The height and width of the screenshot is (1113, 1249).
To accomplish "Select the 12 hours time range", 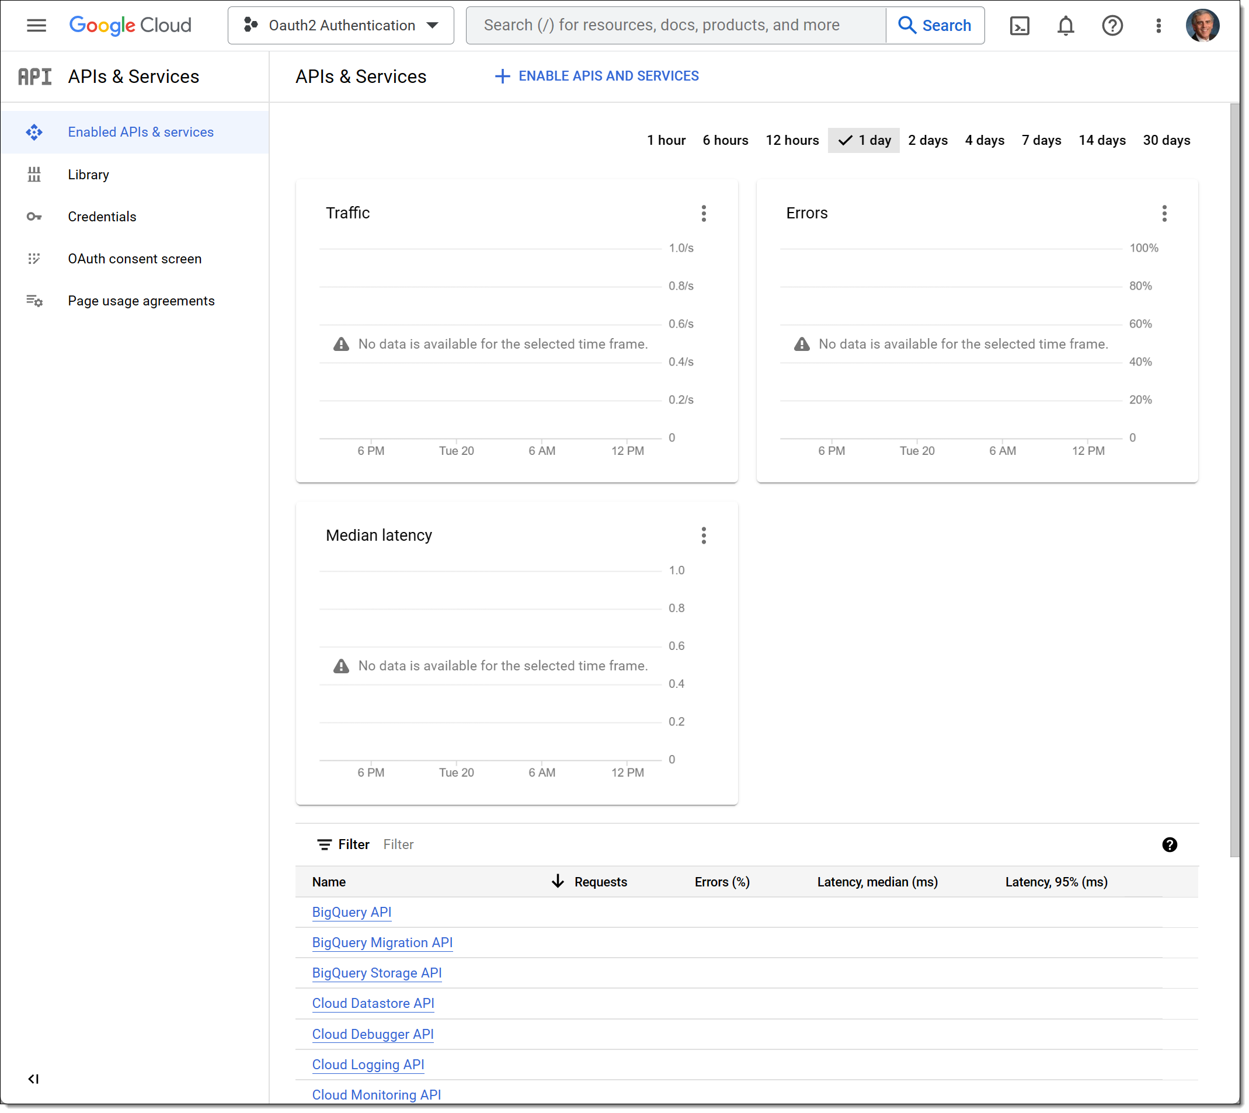I will [793, 140].
